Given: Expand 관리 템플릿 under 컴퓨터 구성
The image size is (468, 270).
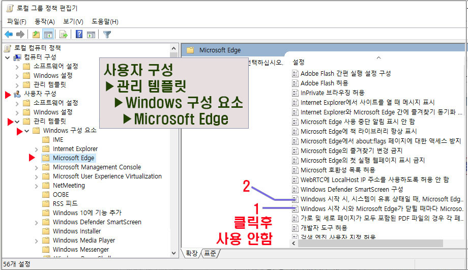Looking at the screenshot, I should coord(17,85).
